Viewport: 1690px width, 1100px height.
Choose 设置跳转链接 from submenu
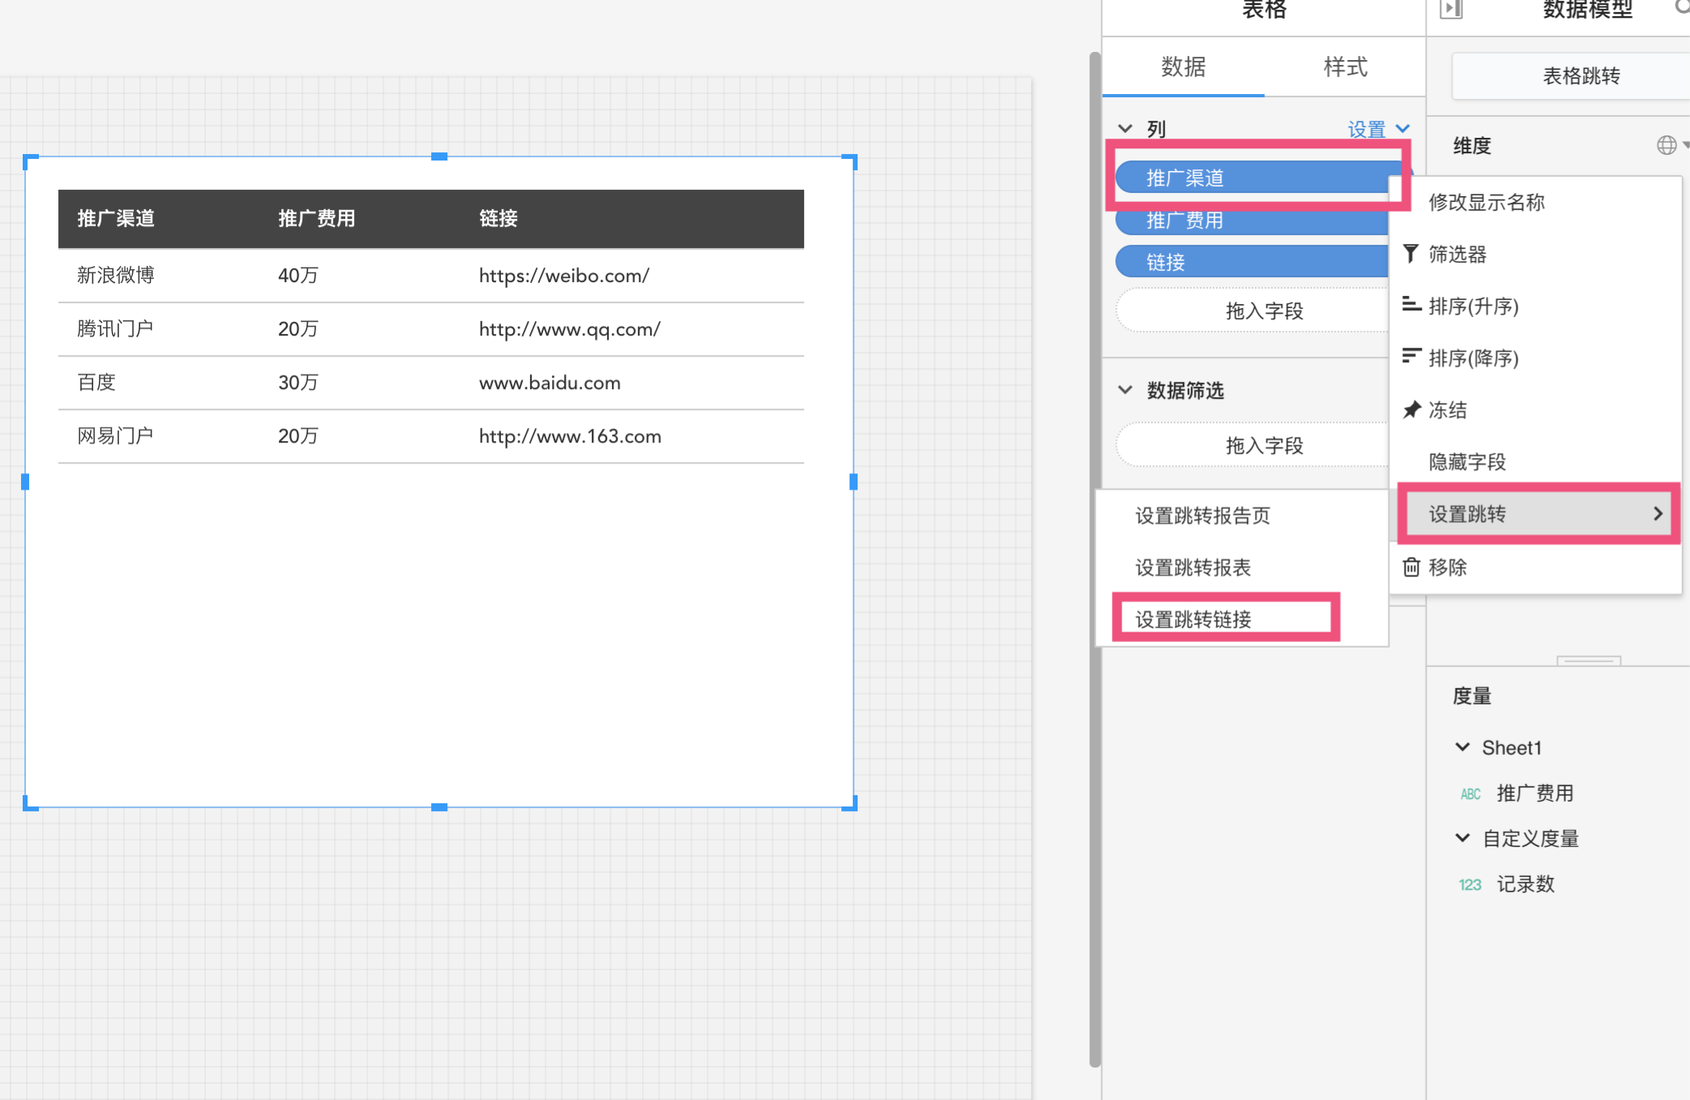(x=1193, y=619)
